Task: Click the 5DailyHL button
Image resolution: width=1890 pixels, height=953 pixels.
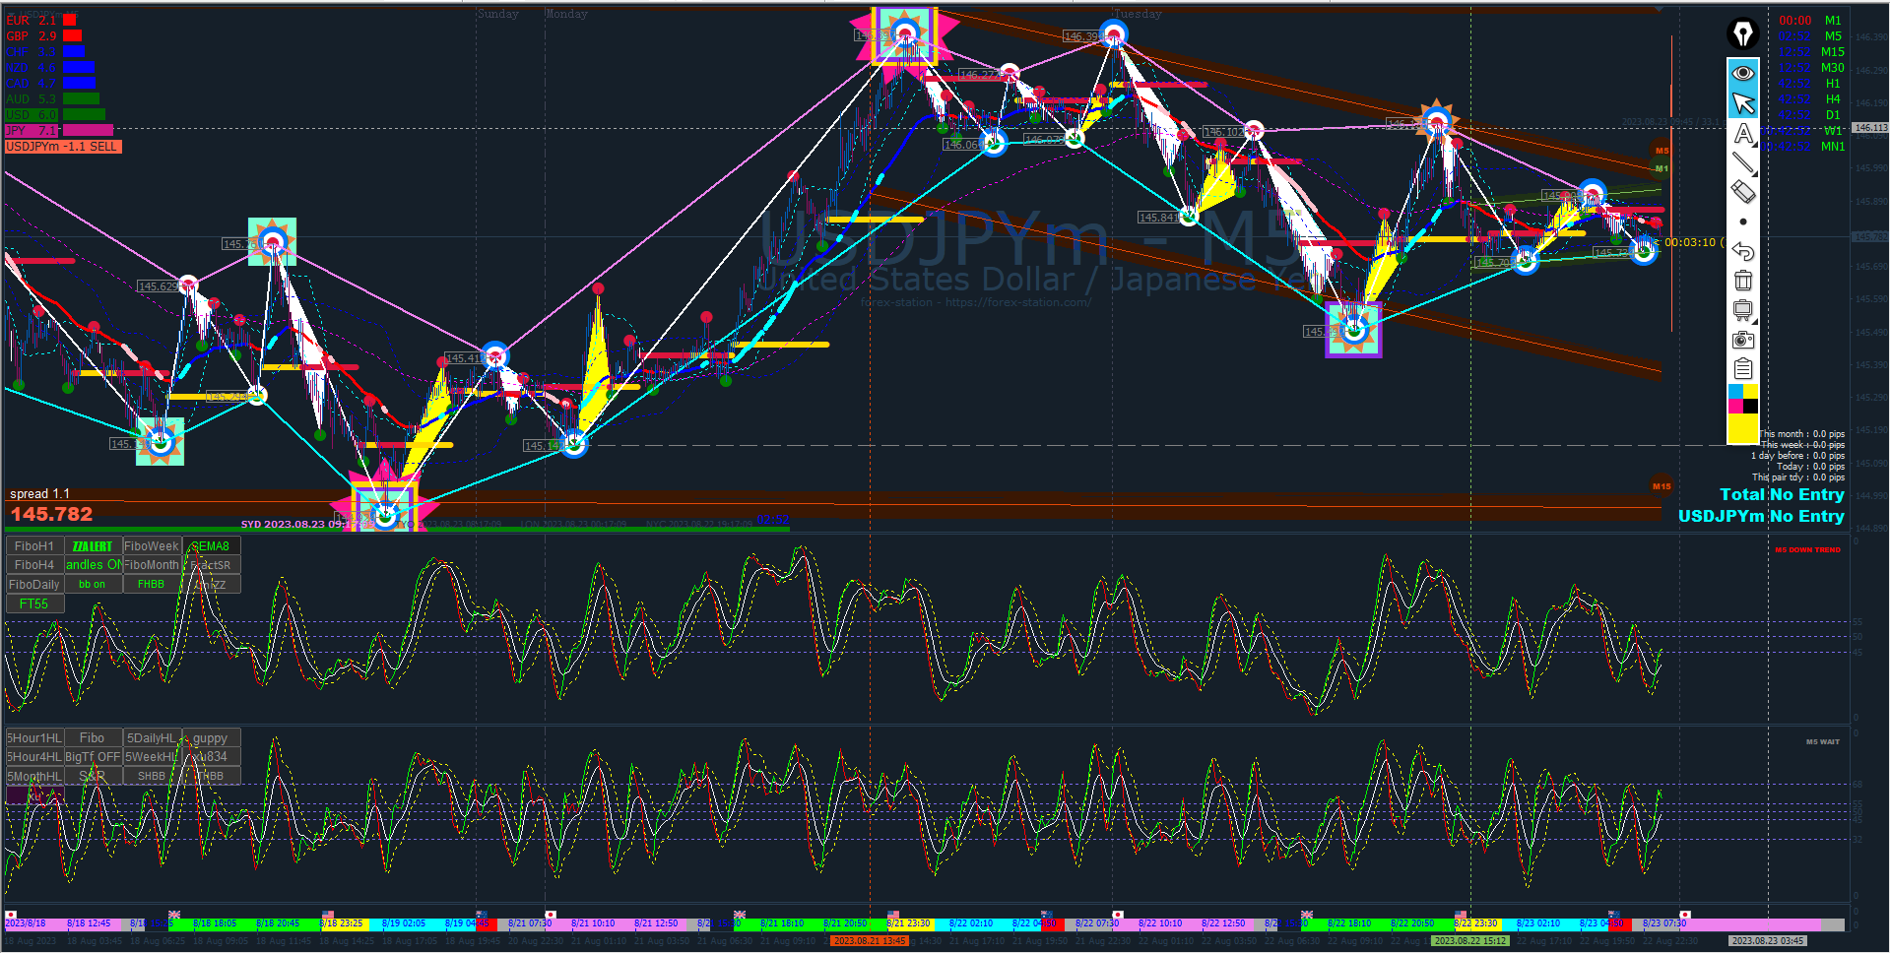Action: tap(152, 738)
